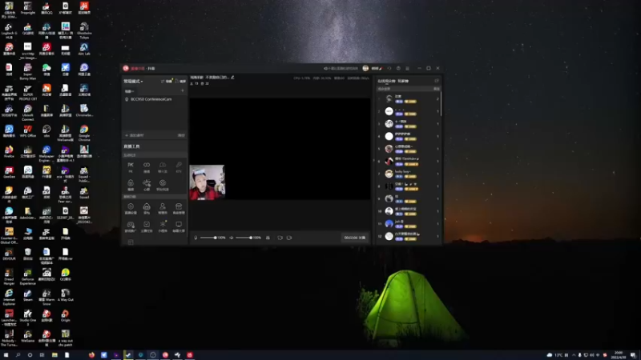The image size is (641, 360).
Task: Pop out the audience ranking panel
Action: click(x=437, y=81)
